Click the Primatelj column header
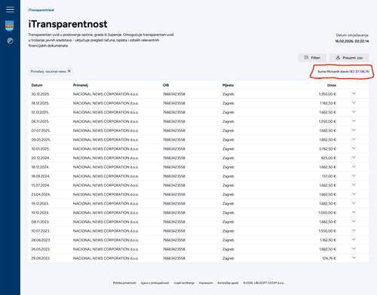Viewport: 377px width, 295px height. point(81,85)
